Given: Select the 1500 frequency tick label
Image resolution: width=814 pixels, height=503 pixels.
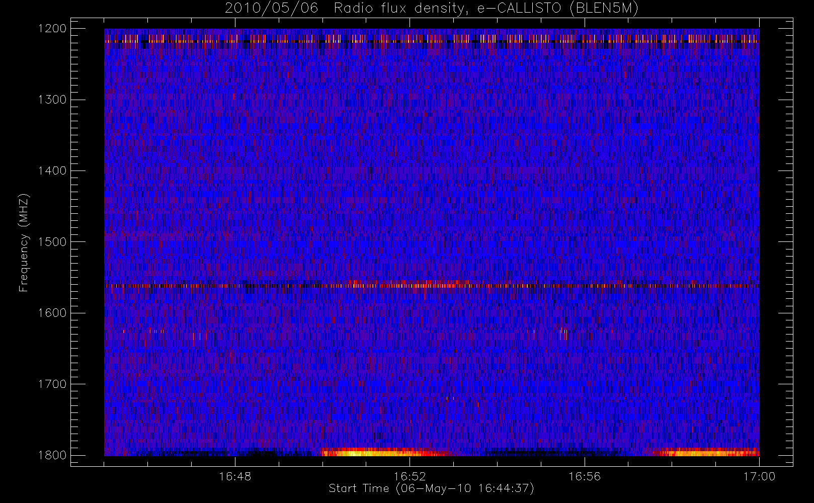Looking at the screenshot, I should [52, 242].
